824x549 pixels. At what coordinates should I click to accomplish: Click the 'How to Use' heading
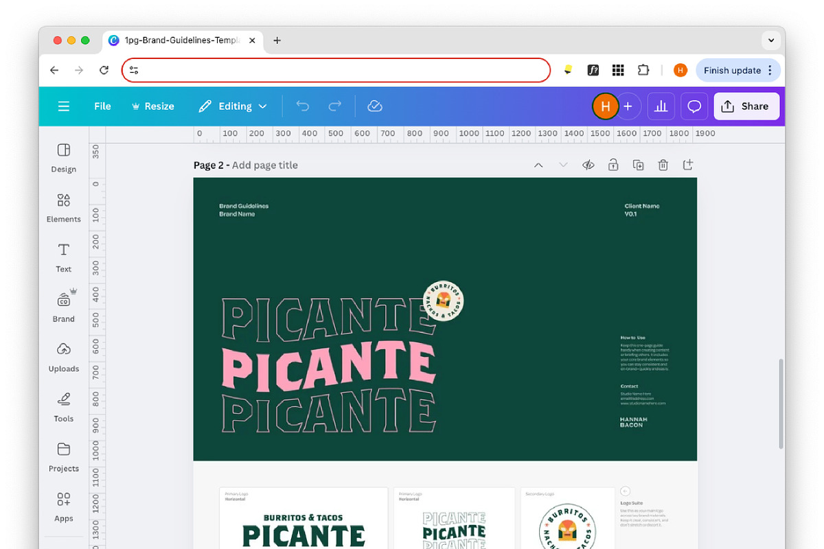632,338
